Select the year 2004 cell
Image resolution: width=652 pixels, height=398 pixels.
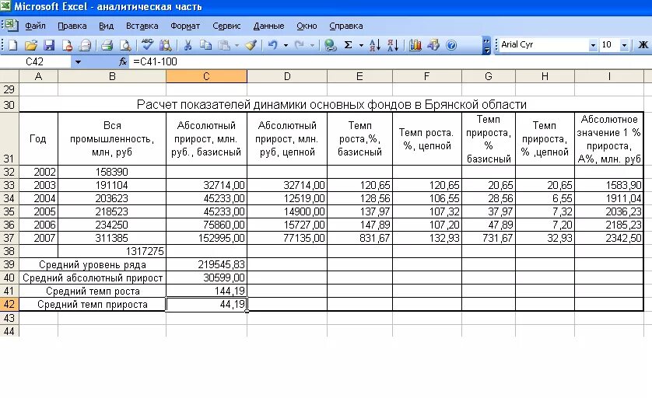(x=38, y=198)
